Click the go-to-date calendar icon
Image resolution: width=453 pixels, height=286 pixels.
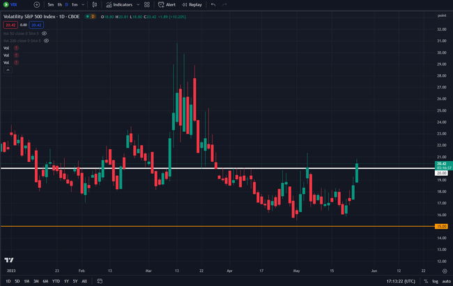tap(100, 281)
